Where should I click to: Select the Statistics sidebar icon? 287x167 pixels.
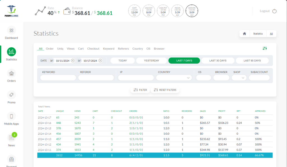tap(11, 52)
